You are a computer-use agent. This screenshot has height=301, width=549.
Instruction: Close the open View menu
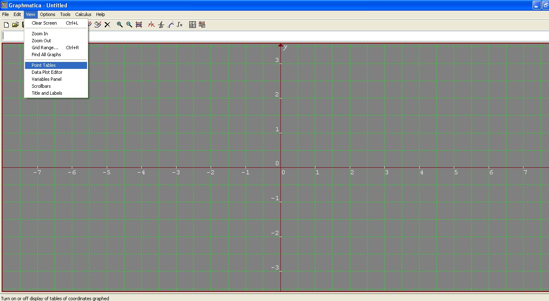[x=31, y=14]
